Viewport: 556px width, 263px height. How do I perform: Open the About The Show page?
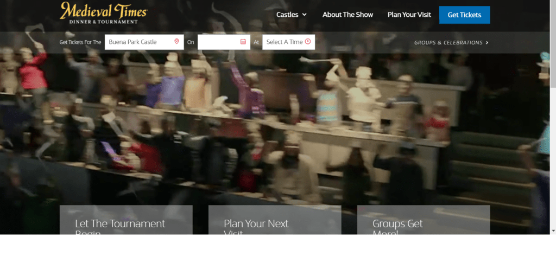pos(347,15)
